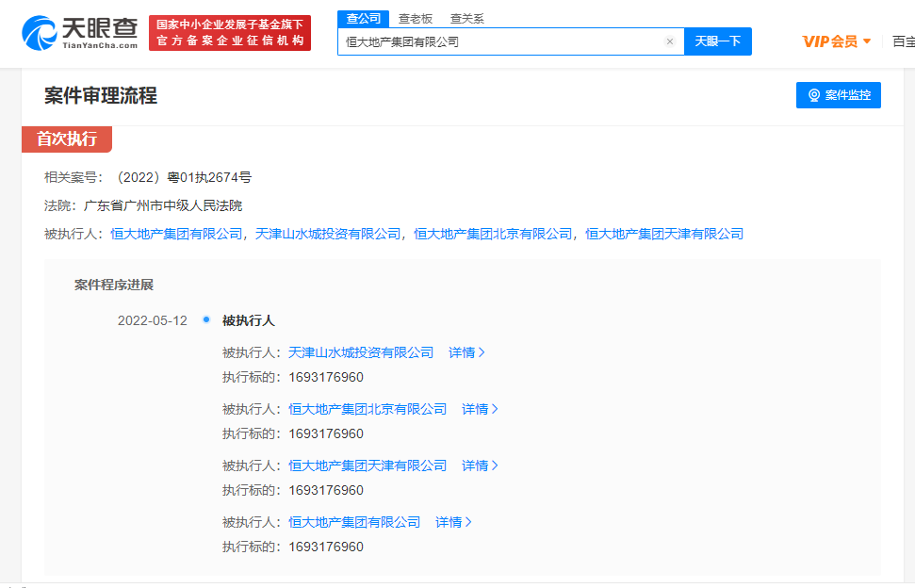Open 天津山水城投资有限公司 in the top 被执行人 line
Screen dimensions: 915x588
point(328,234)
